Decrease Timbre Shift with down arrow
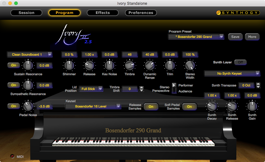265x162 pixels. click(x=142, y=90)
